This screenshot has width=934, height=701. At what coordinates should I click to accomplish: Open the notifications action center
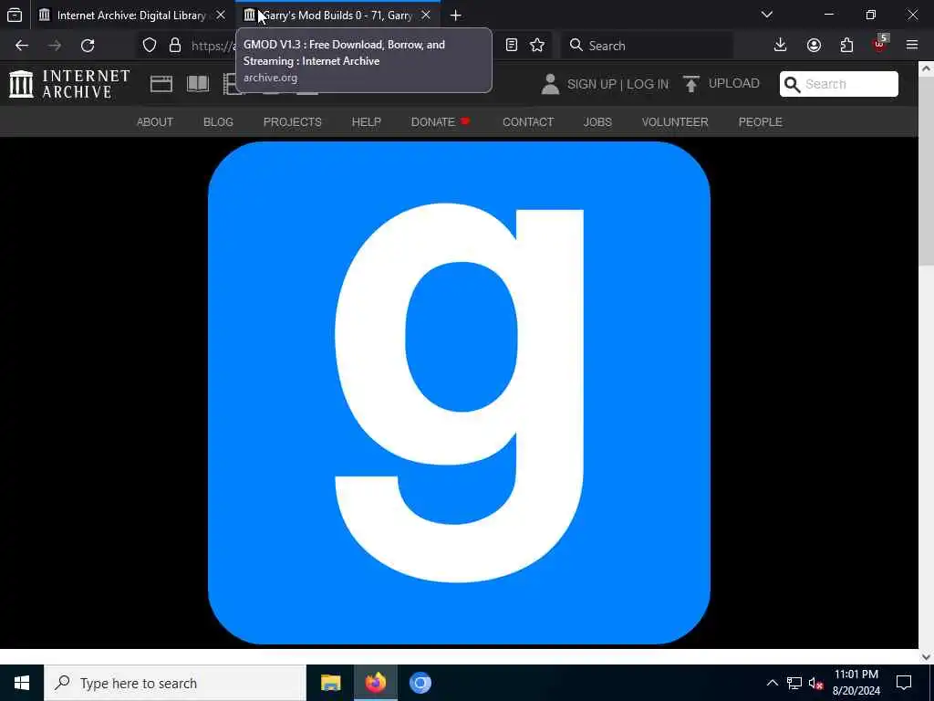(x=904, y=683)
